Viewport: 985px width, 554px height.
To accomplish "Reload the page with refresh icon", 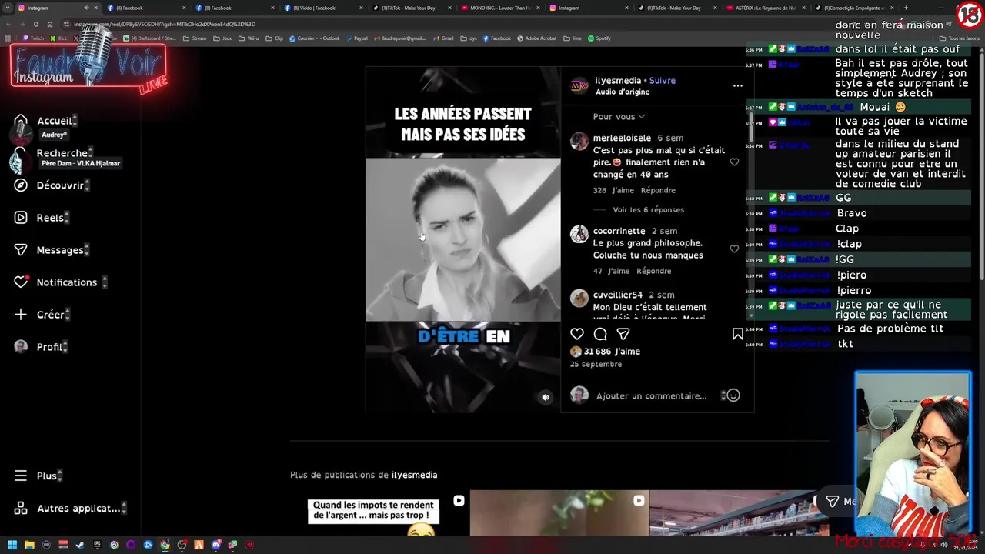I will (x=35, y=24).
